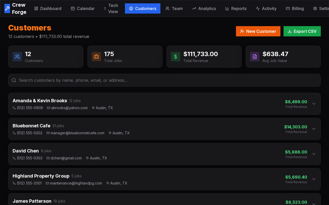Open the Billing tab
This screenshot has height=205, width=329.
pos(295,8)
